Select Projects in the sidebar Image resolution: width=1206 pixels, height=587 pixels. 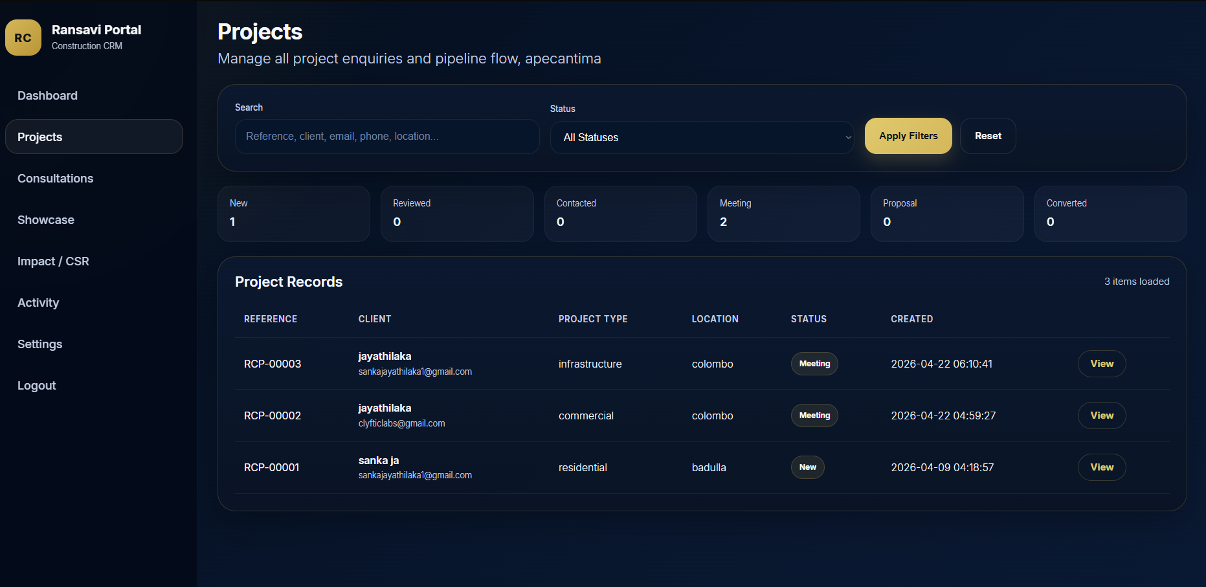coord(94,137)
